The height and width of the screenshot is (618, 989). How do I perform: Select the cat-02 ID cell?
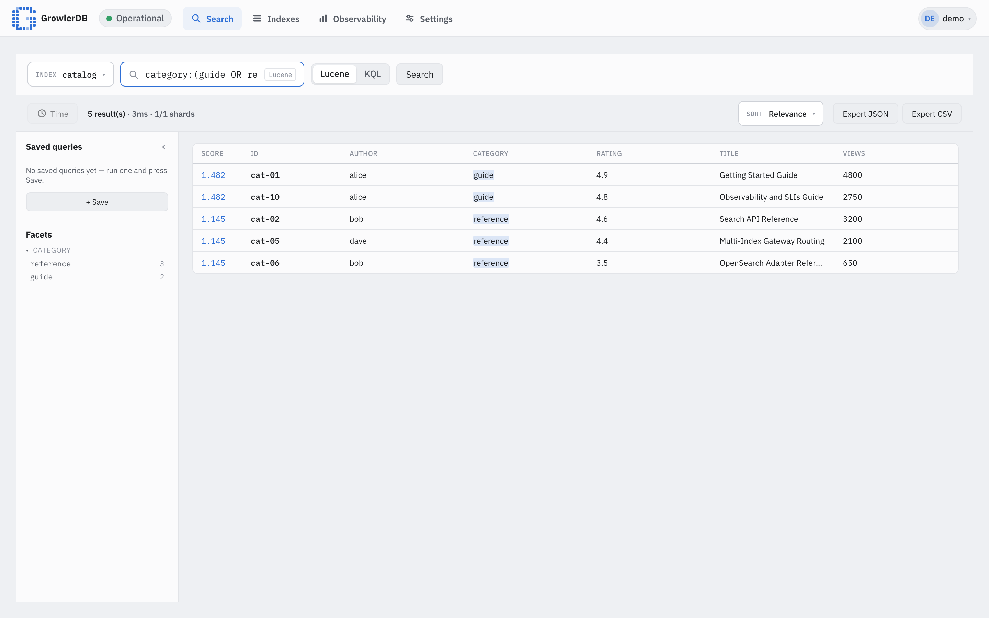click(265, 219)
